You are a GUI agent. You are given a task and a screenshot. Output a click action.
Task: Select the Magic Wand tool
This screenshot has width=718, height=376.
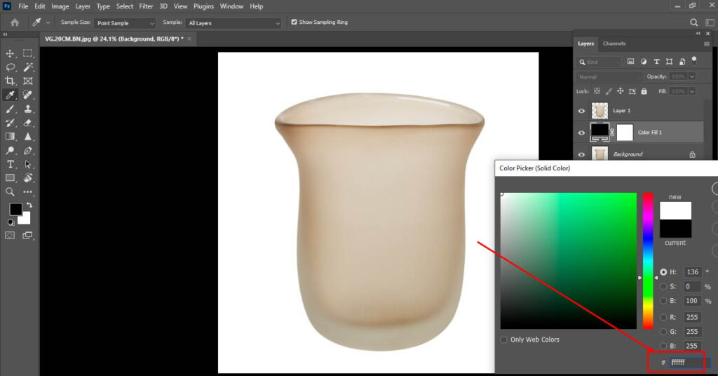(28, 67)
